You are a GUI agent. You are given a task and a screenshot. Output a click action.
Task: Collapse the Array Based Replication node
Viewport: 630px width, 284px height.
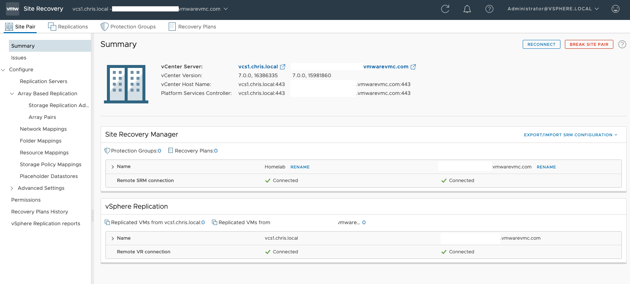point(12,94)
